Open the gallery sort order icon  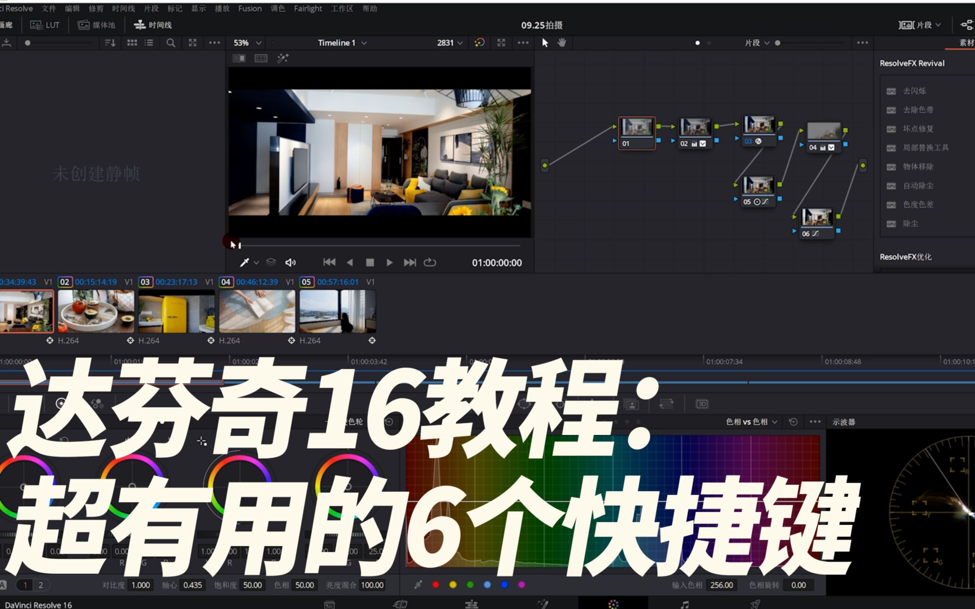110,43
